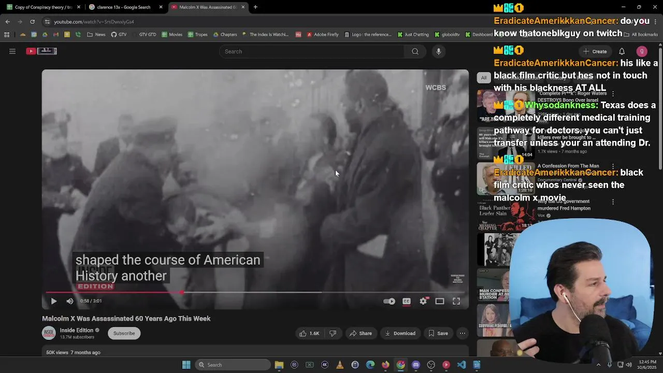This screenshot has width=663, height=373.
Task: Open All Bookmarks folder
Action: coord(642,35)
